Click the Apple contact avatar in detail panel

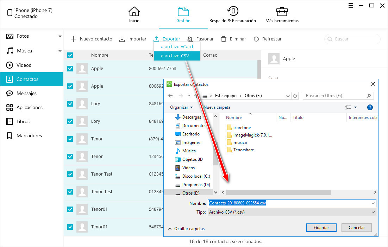274,59
